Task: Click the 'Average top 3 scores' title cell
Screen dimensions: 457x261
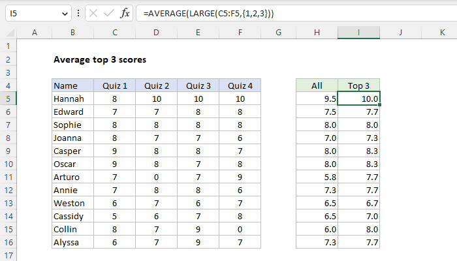Action: pyautogui.click(x=100, y=60)
